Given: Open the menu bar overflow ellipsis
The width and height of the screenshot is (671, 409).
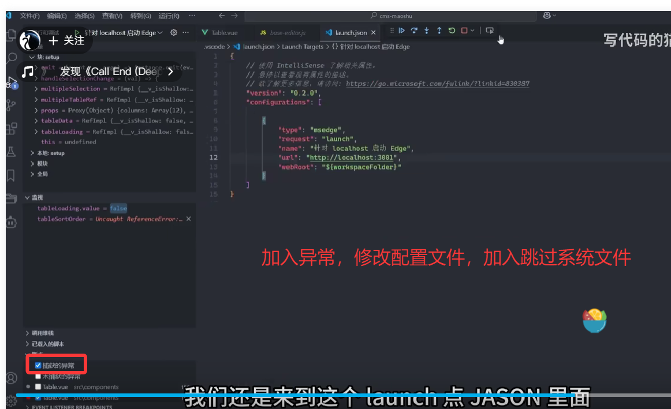Looking at the screenshot, I should point(192,16).
